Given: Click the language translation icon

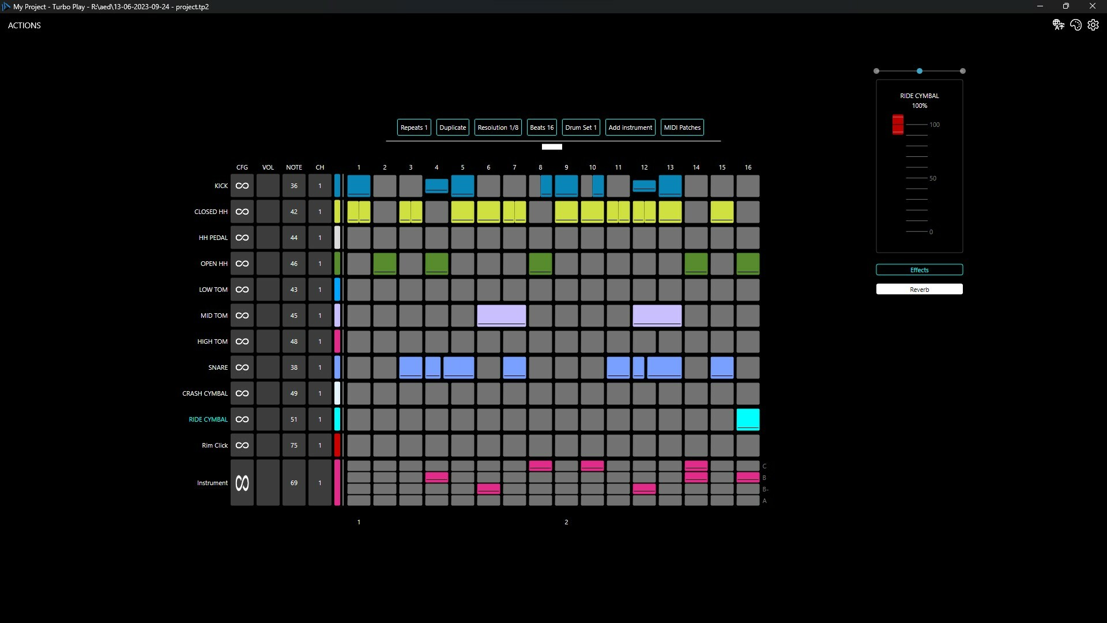Looking at the screenshot, I should [1059, 25].
